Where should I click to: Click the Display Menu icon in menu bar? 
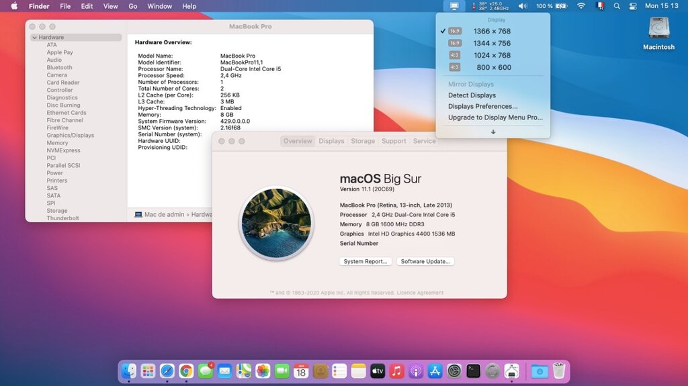pyautogui.click(x=455, y=6)
